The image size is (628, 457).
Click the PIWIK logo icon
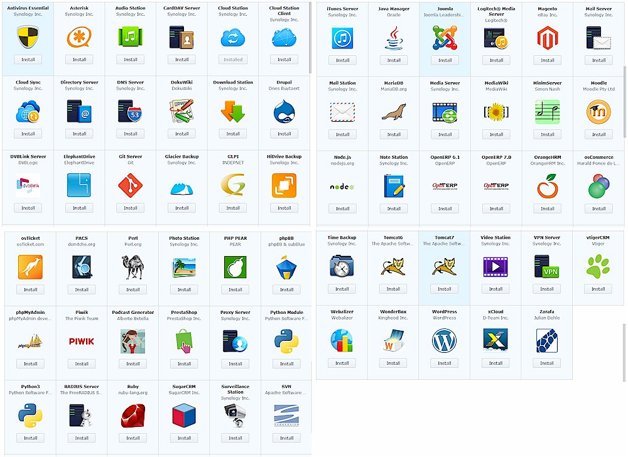[x=82, y=341]
